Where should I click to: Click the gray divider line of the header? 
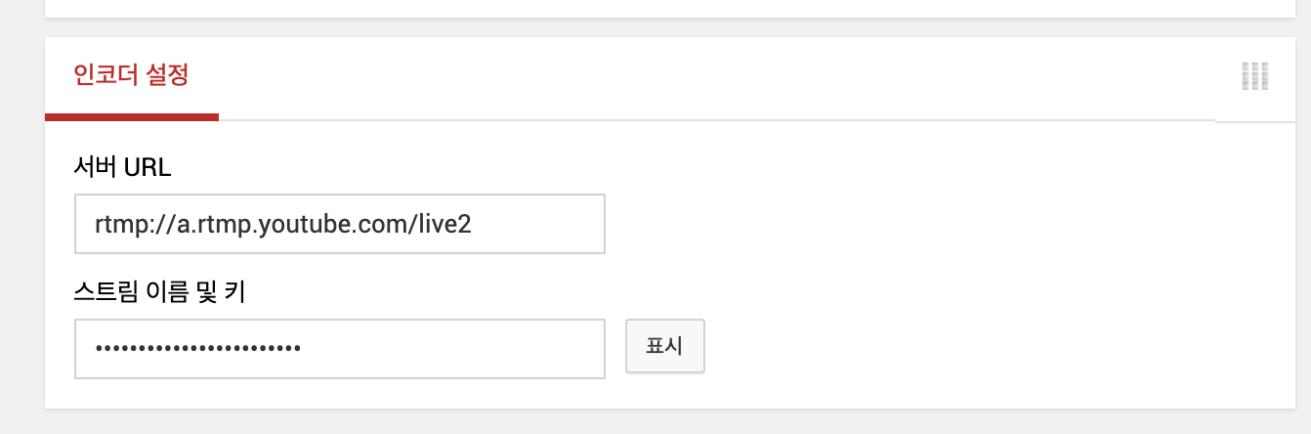[717, 120]
